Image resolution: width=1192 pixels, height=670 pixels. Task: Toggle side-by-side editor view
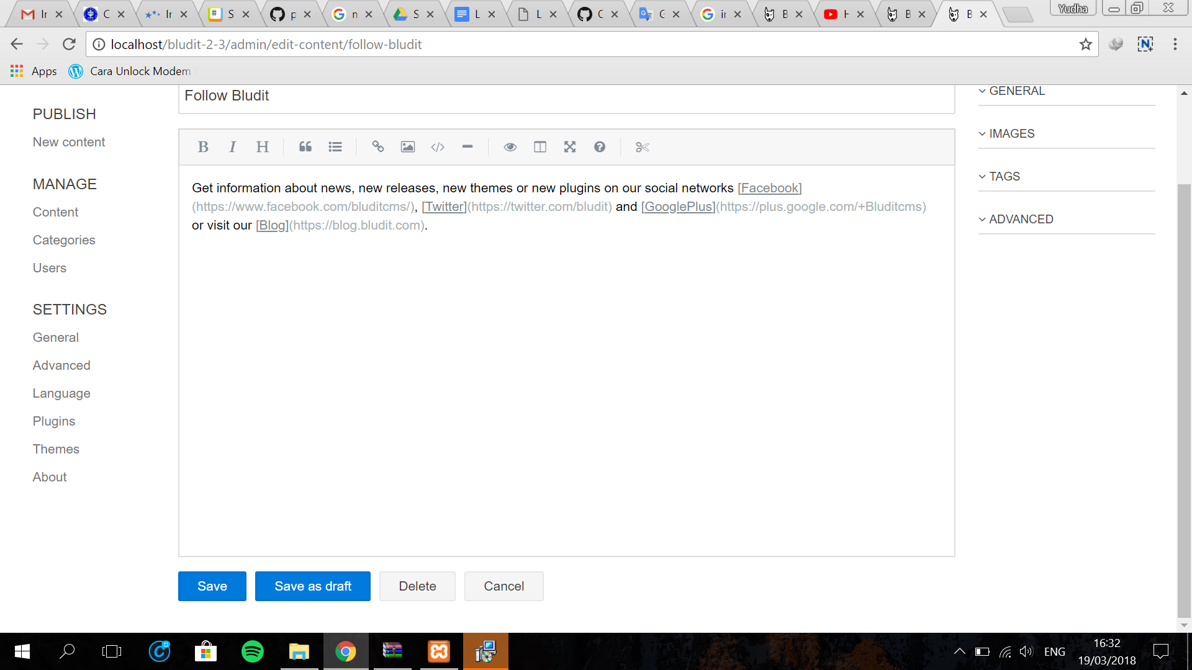[540, 147]
